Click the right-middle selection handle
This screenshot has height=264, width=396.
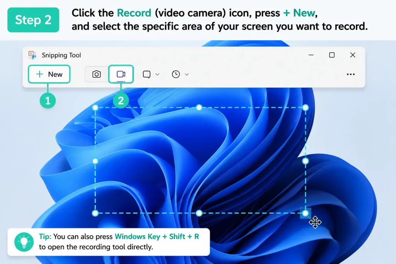point(306,161)
